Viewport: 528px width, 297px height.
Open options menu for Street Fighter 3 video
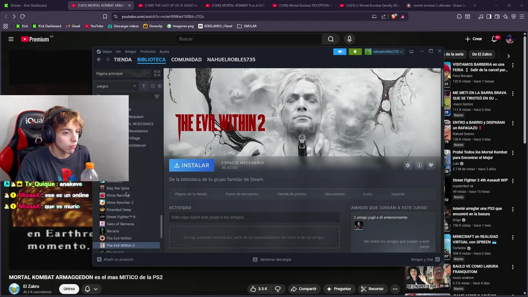click(513, 180)
